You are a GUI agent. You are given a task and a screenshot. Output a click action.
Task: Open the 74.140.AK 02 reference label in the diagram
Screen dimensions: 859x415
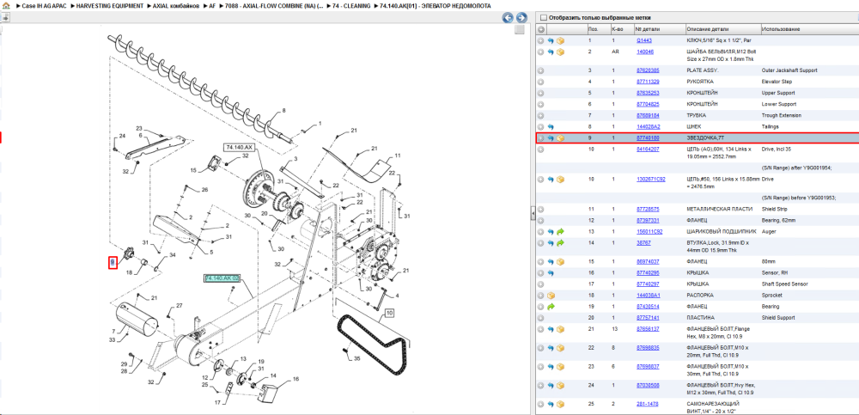point(222,278)
